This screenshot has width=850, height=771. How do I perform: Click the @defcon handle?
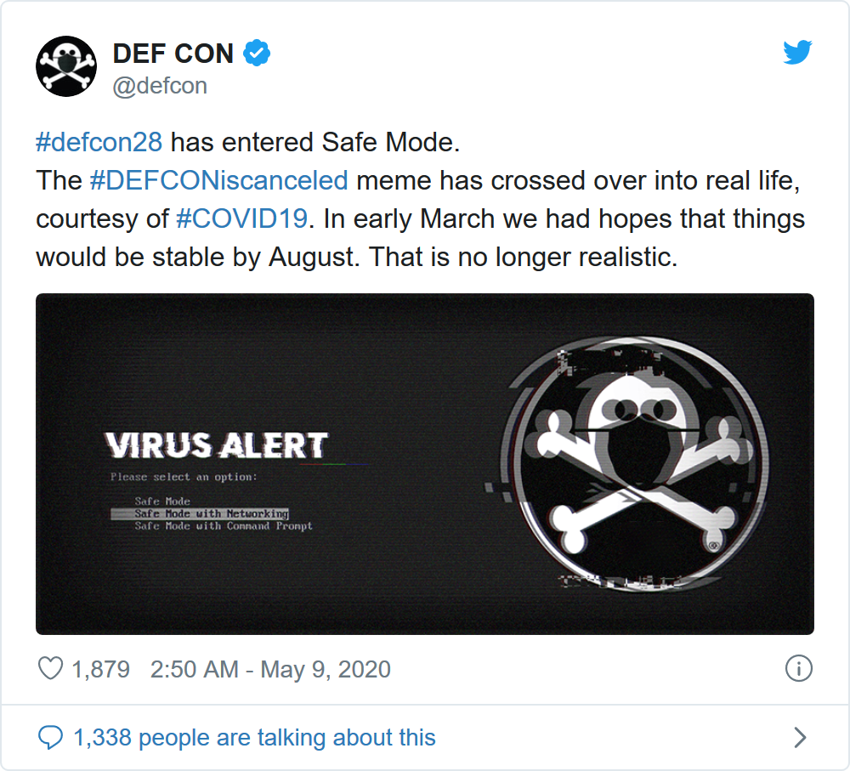pos(160,86)
